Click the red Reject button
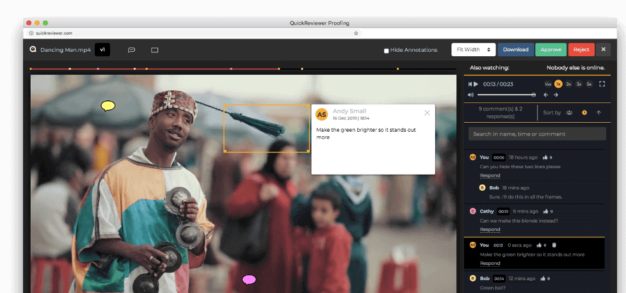Screen dimensions: 626x293 [581, 50]
